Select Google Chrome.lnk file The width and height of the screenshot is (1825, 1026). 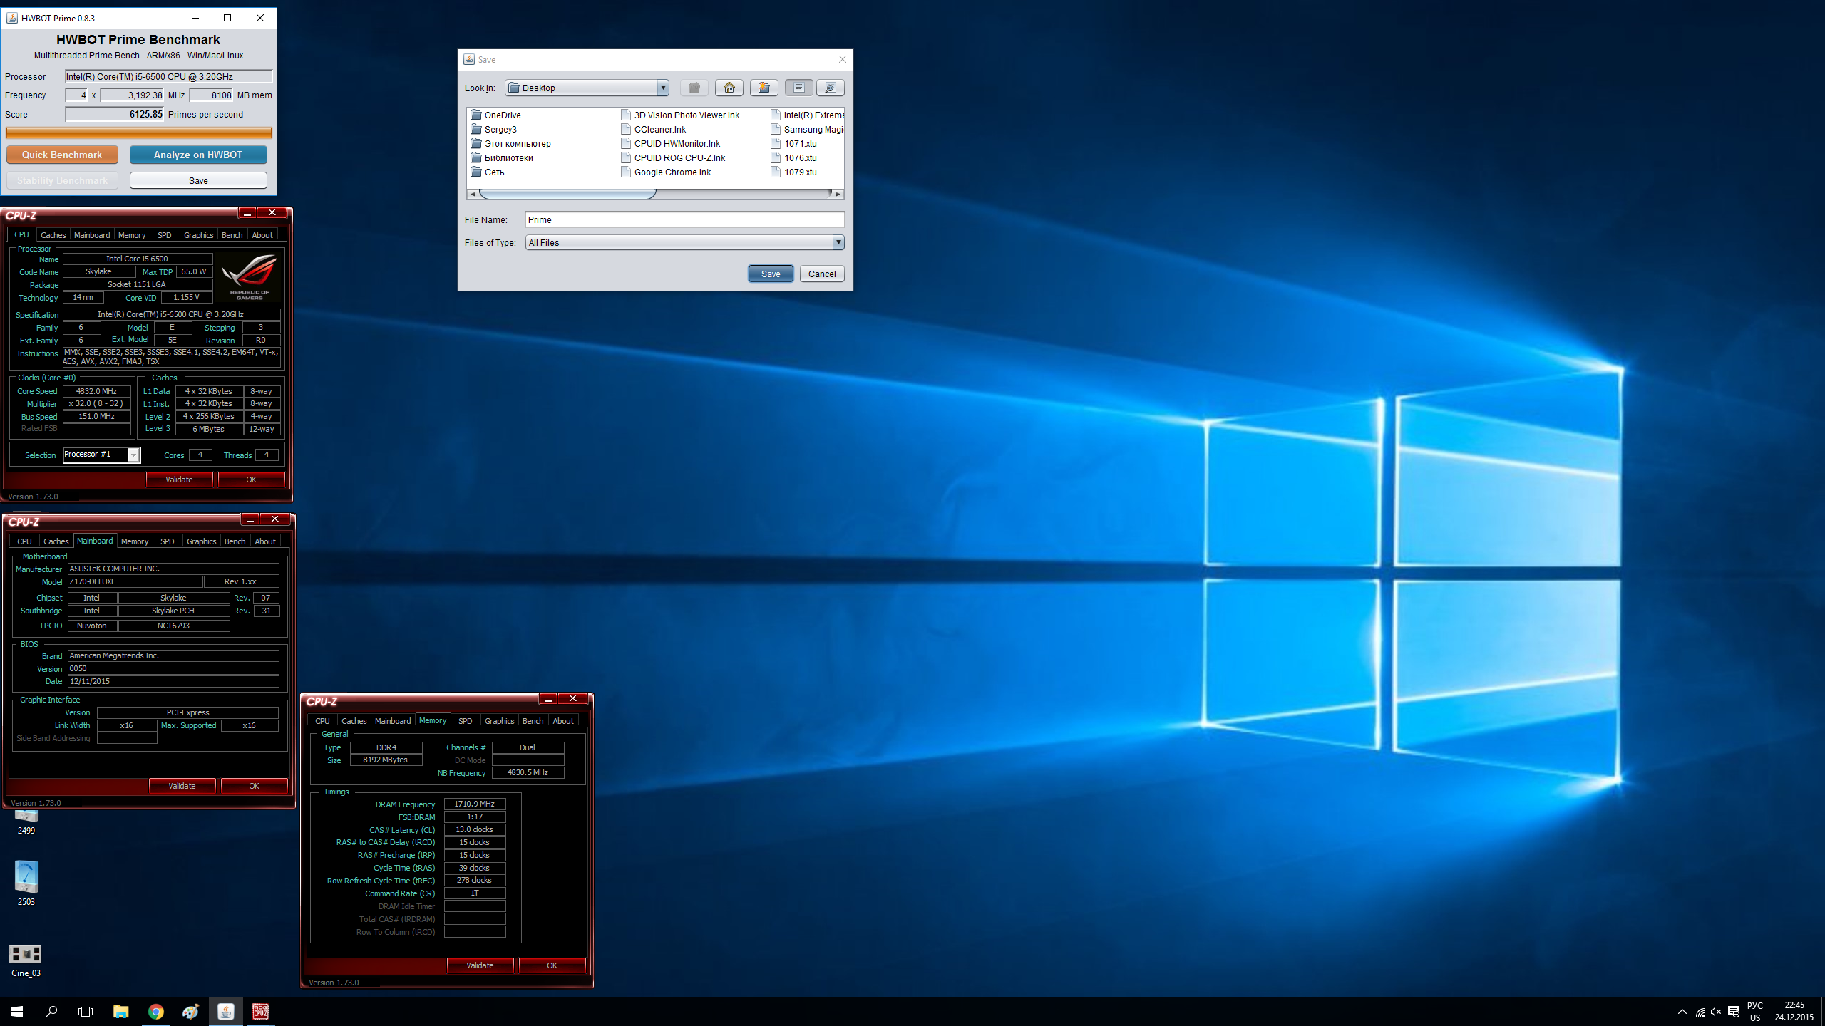click(x=666, y=172)
